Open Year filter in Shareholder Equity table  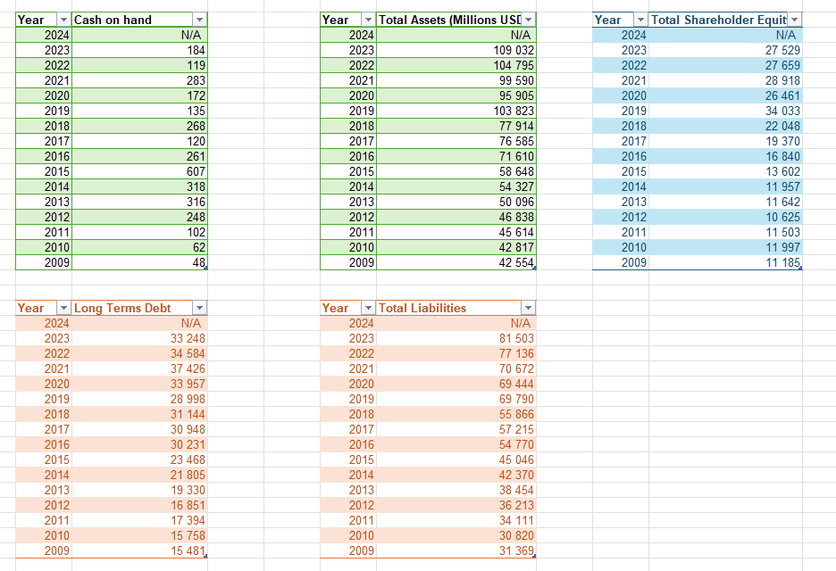(x=640, y=20)
